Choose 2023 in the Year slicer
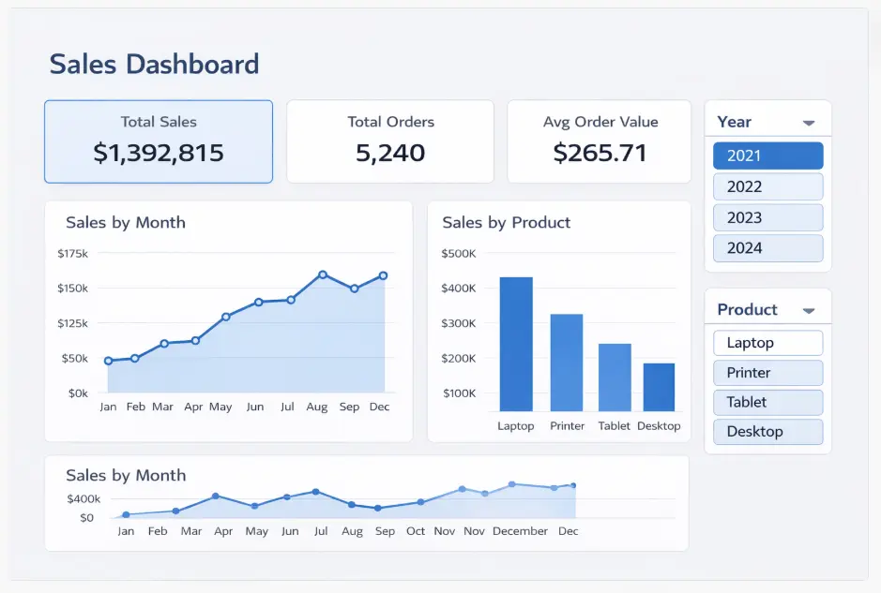This screenshot has width=881, height=593. (768, 217)
